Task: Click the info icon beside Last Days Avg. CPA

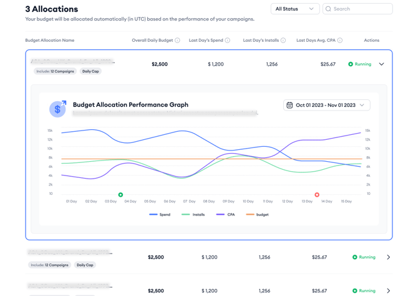Action: point(339,41)
